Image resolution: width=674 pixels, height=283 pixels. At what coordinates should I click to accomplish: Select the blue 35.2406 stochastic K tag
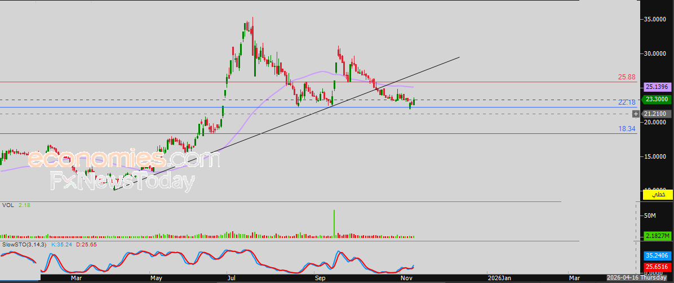657,254
